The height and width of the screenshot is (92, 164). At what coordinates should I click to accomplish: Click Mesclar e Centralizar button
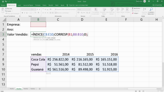tap(62, 13)
